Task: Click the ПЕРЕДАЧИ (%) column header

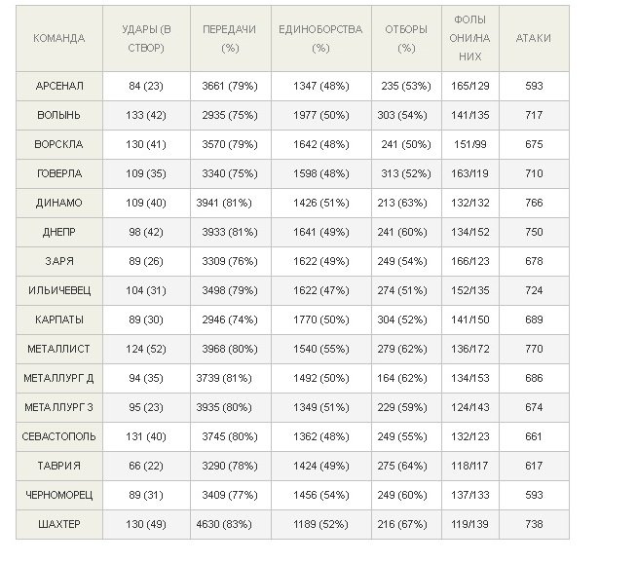Action: pyautogui.click(x=229, y=38)
